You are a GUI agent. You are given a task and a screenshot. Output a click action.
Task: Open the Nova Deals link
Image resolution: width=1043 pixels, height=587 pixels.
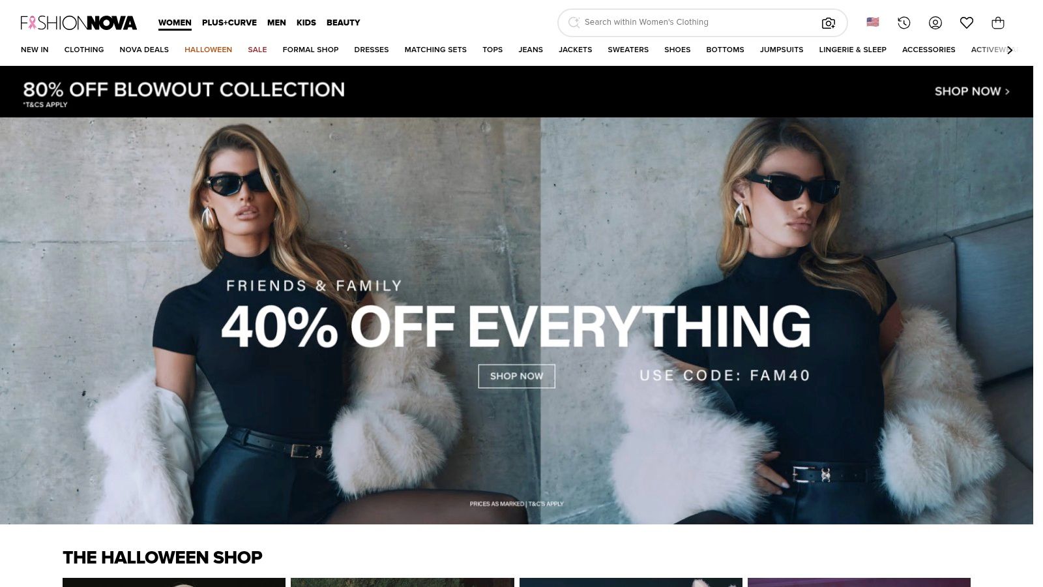tap(144, 50)
